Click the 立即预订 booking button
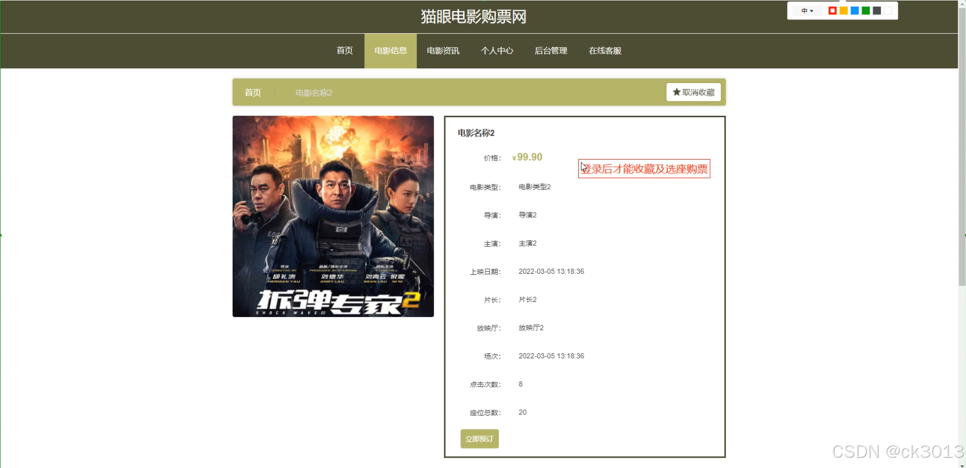 point(479,439)
